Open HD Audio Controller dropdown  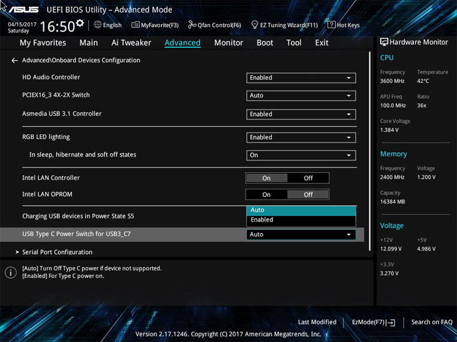301,78
